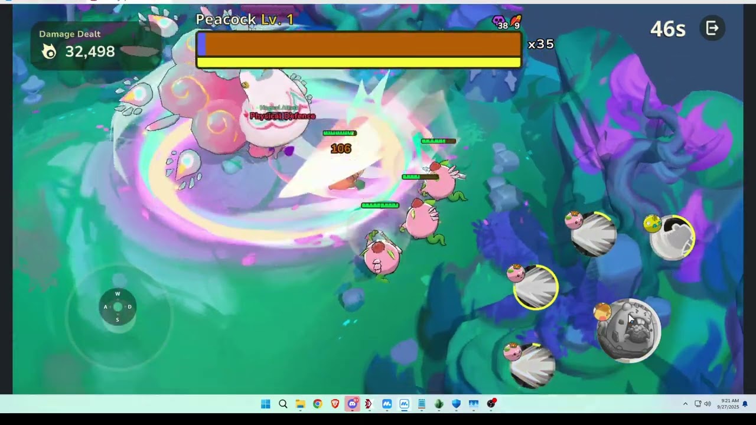756x425 pixels.
Task: Click the Physical Defence status text
Action: tap(282, 116)
